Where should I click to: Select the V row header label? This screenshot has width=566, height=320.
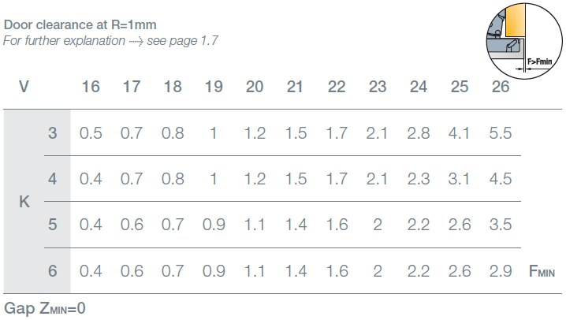click(x=24, y=86)
